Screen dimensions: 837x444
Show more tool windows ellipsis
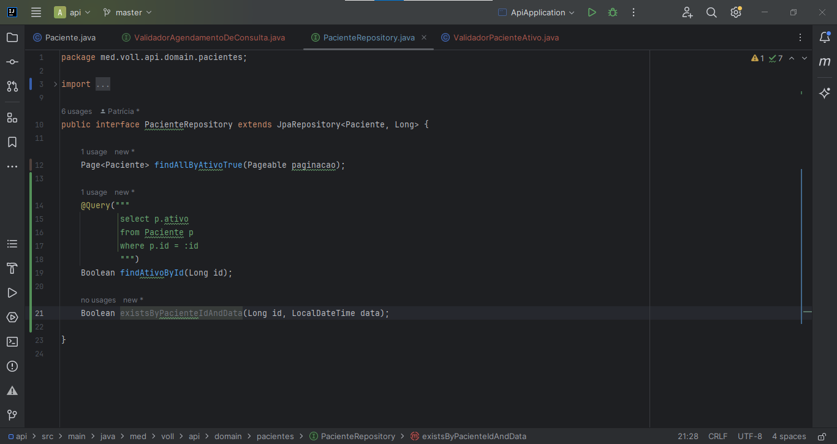pos(12,167)
